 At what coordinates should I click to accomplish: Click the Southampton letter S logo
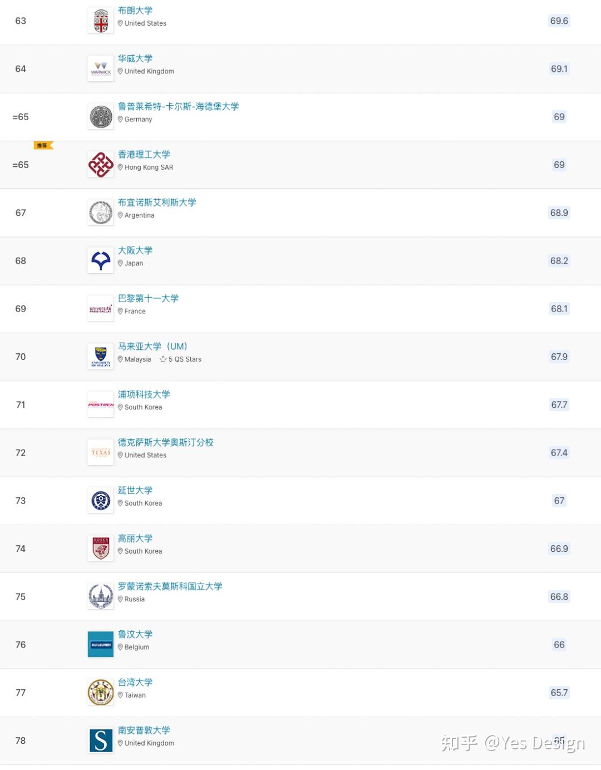pyautogui.click(x=100, y=740)
